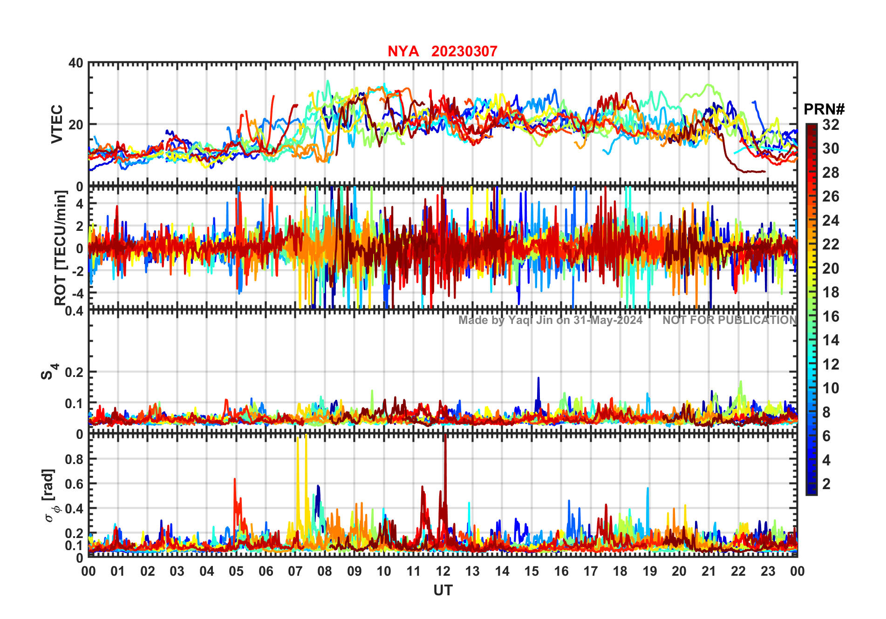This screenshot has height=619, width=886.
Task: Select colorbar tick label 14
Action: click(x=831, y=340)
